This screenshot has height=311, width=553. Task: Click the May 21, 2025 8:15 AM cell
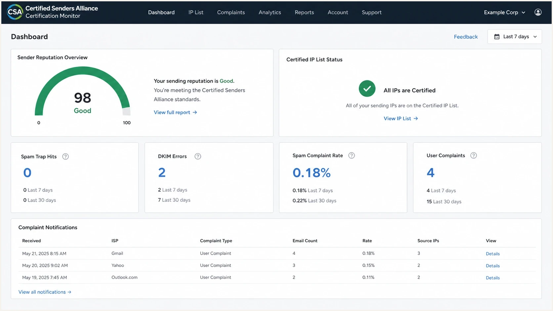44,253
